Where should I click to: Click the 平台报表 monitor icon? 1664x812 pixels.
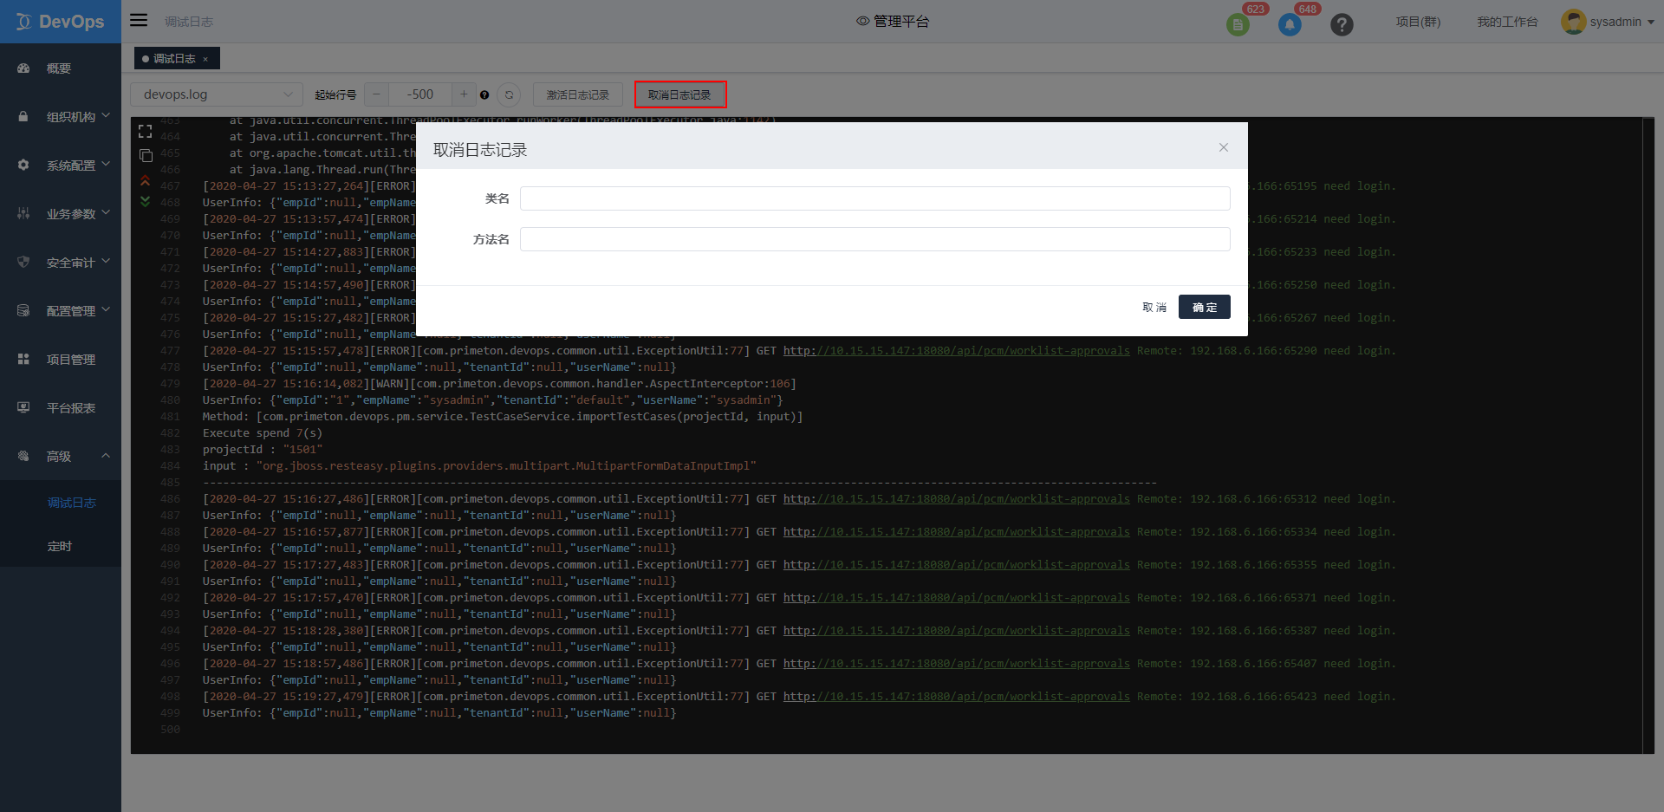pos(23,407)
